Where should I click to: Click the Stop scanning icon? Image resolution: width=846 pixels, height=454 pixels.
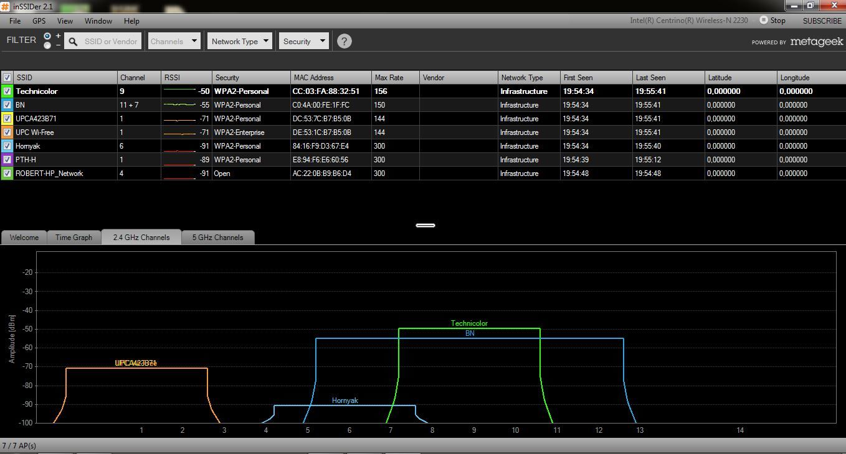(763, 20)
